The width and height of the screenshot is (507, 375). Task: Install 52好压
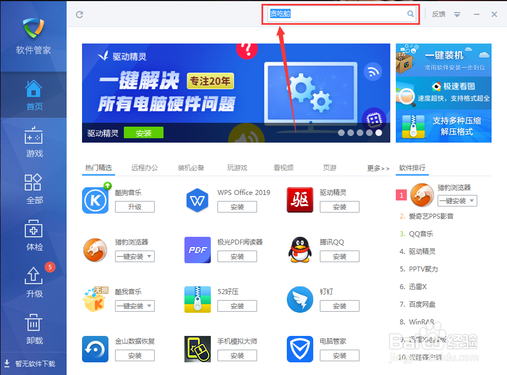coord(237,306)
